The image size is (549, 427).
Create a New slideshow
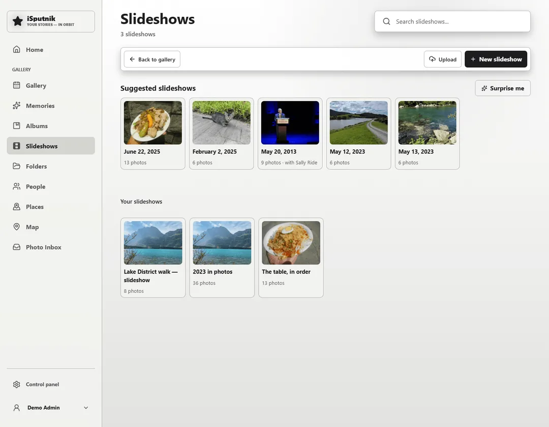click(x=496, y=59)
